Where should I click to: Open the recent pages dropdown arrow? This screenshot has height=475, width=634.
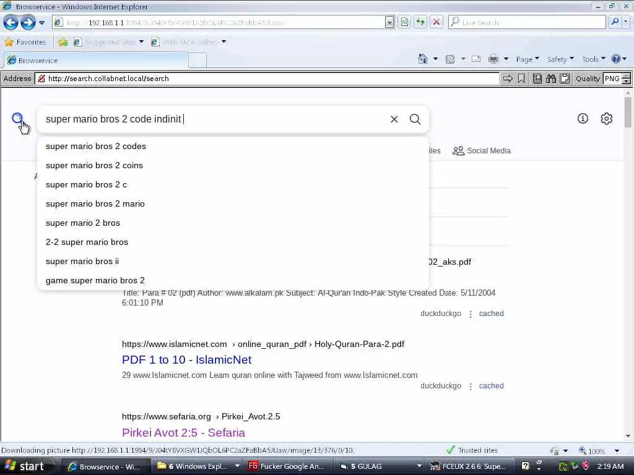[41, 23]
